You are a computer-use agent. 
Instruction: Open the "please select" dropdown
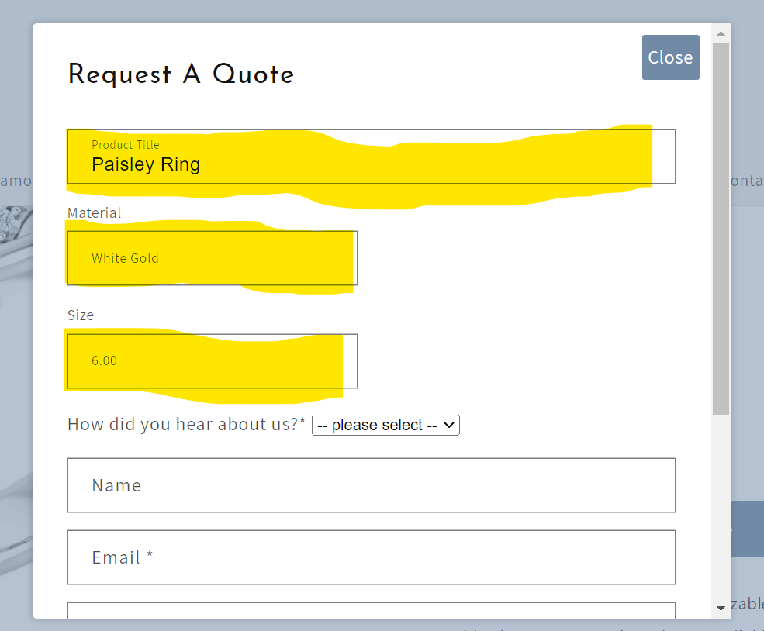click(x=385, y=426)
